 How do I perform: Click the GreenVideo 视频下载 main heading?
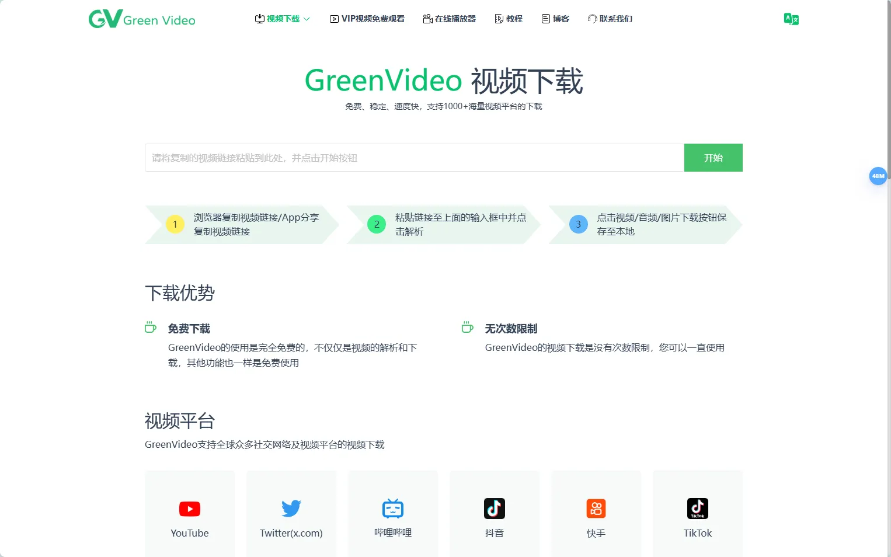pos(444,81)
